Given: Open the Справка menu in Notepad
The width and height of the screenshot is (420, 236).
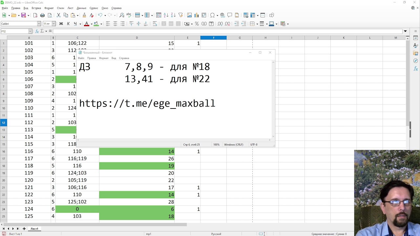Looking at the screenshot, I should [x=124, y=58].
